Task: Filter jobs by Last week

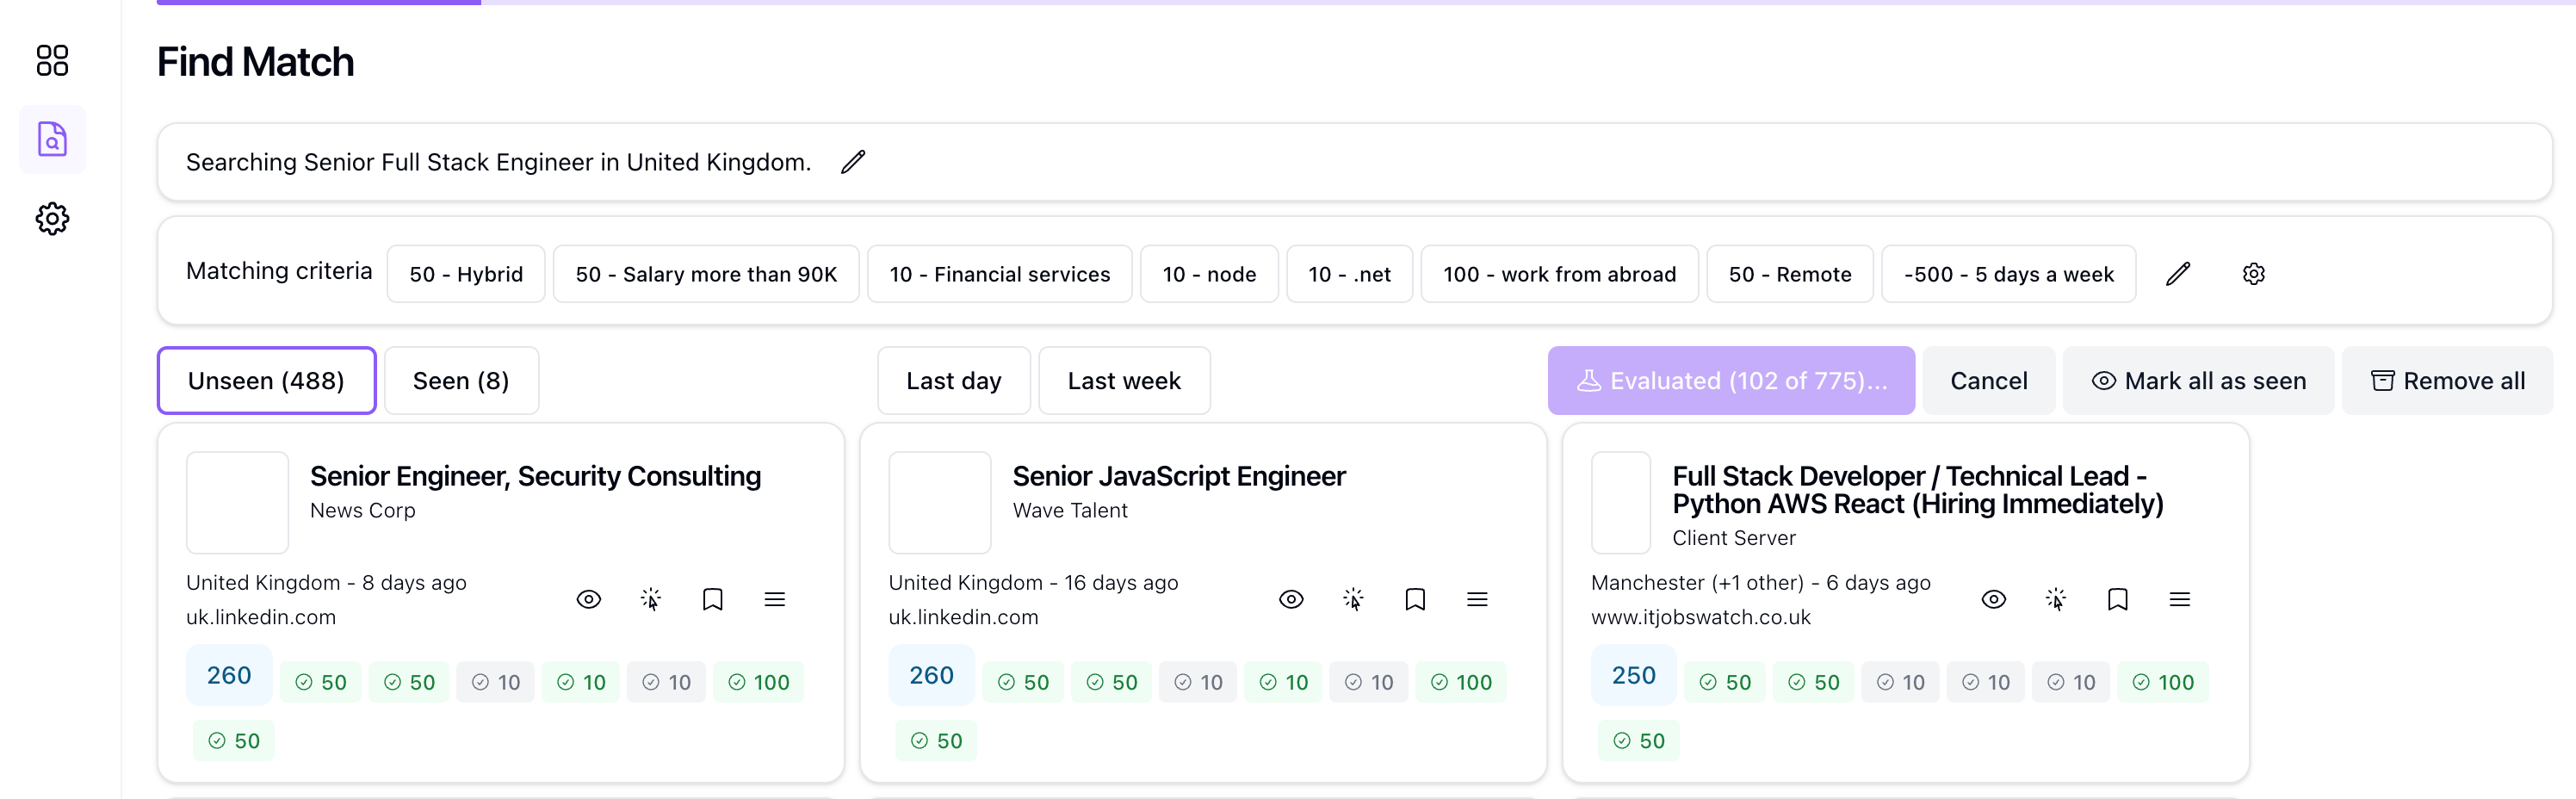Action: point(1124,381)
